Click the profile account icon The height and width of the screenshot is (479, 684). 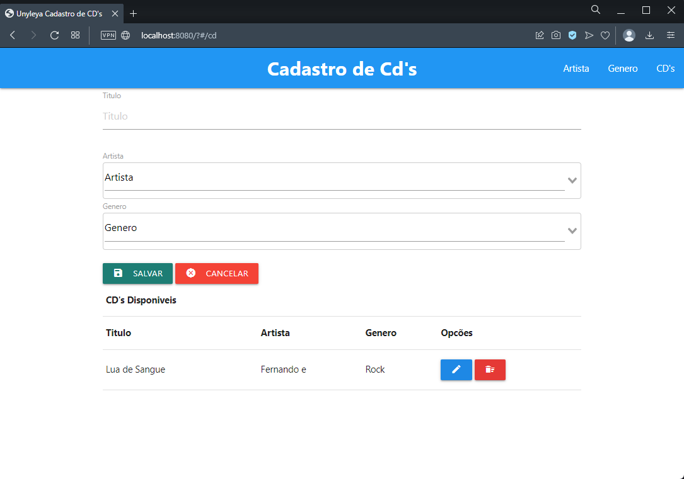629,35
